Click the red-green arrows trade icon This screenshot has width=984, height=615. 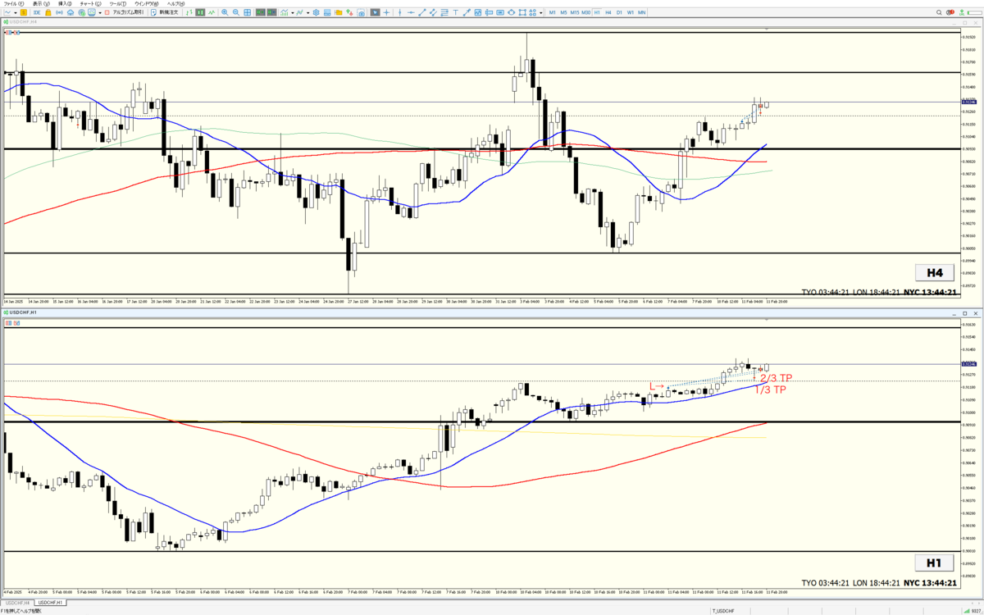(349, 12)
